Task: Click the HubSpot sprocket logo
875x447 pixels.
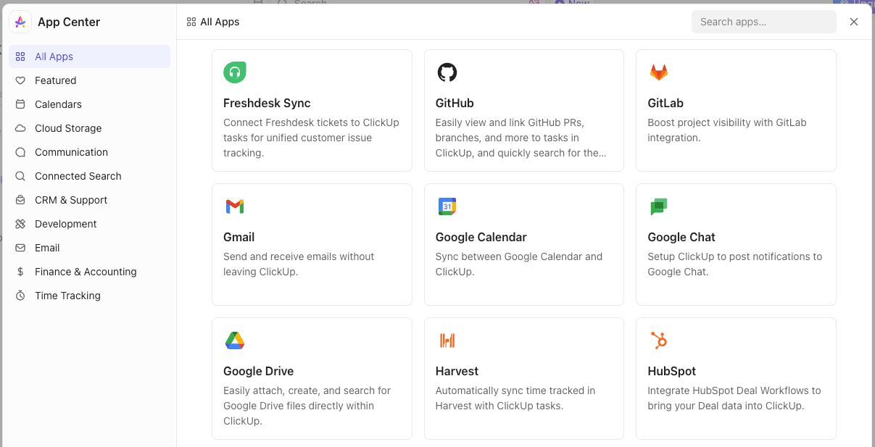Action: [x=659, y=341]
